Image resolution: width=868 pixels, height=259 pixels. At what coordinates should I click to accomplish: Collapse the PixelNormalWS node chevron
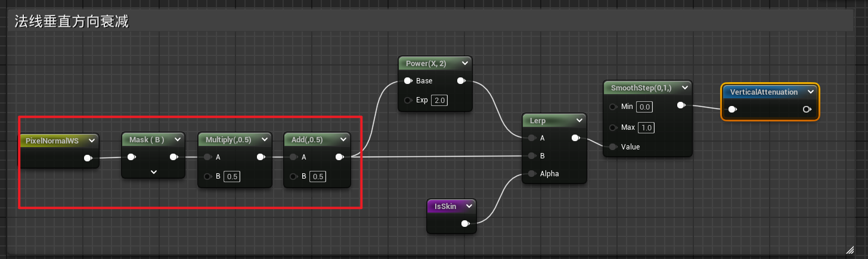click(x=91, y=141)
